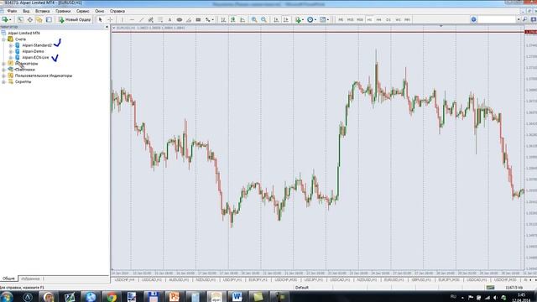
Task: Open the New Chart dropdown arrow
Action: pos(10,20)
